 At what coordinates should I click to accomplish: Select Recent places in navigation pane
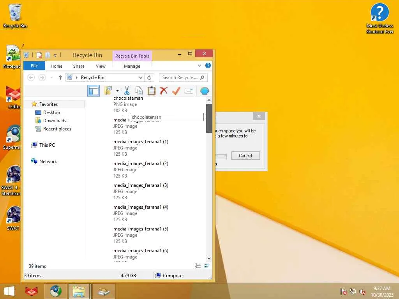click(x=57, y=129)
